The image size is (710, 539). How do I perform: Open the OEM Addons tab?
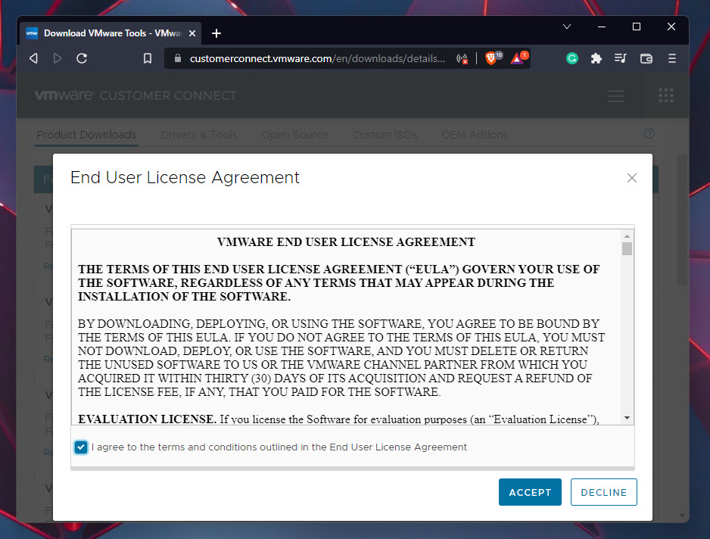coord(475,135)
